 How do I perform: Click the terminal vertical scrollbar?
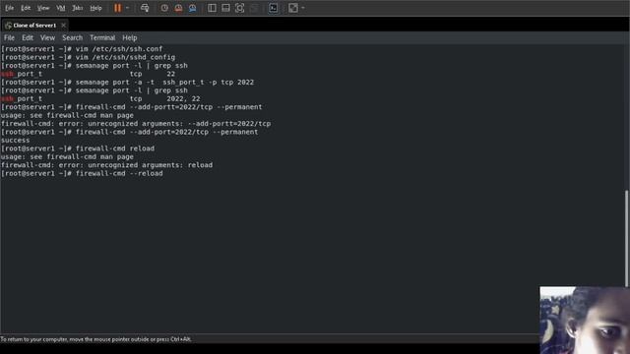click(x=627, y=239)
